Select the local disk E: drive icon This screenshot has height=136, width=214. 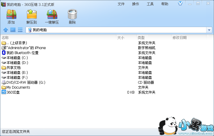pos(4,72)
